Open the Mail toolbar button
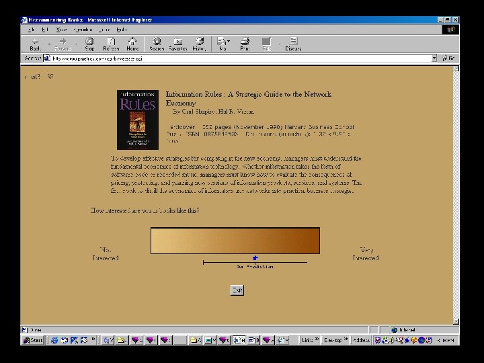This screenshot has height=363, width=484. (x=222, y=44)
